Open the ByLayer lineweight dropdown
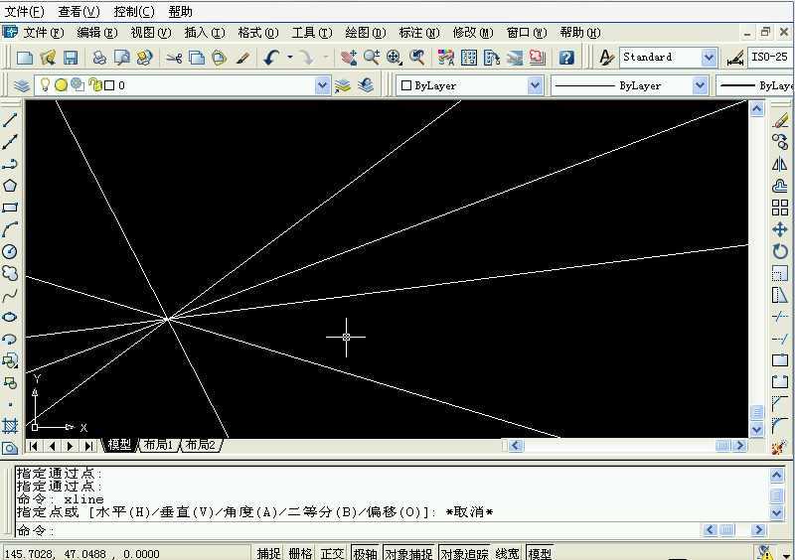Image resolution: width=795 pixels, height=560 pixels. pos(756,85)
